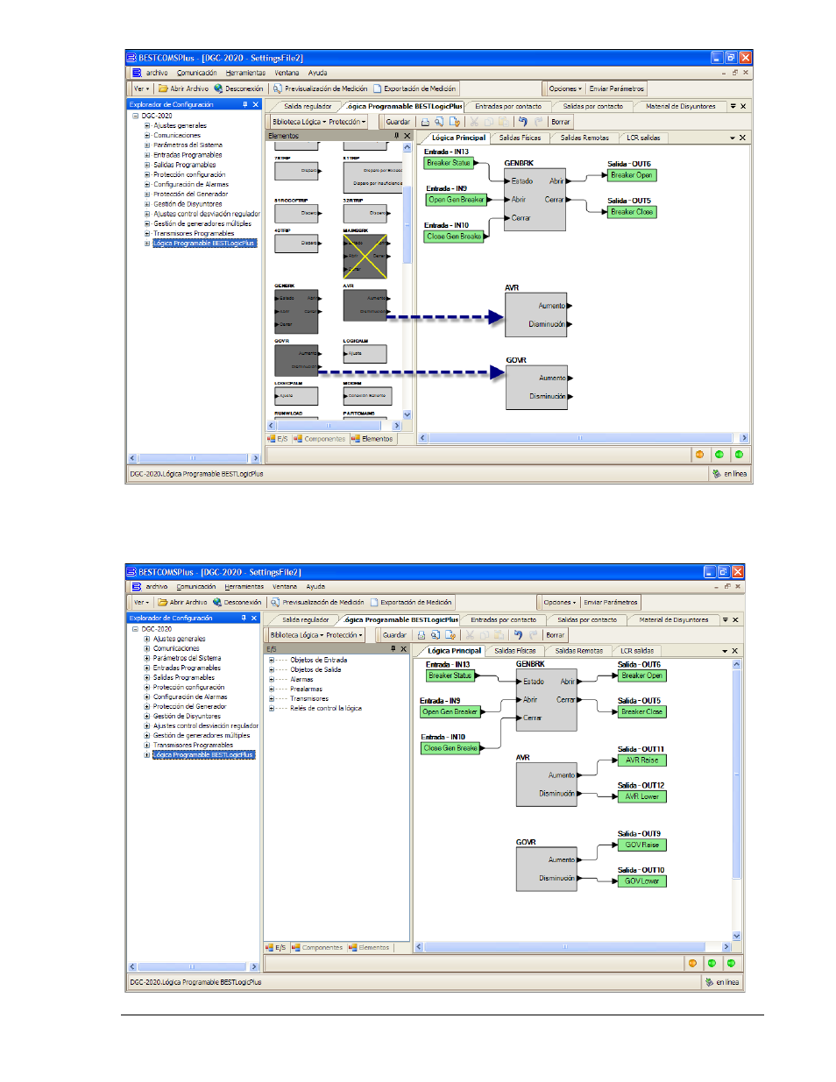Viewport: 836px width, 1082px height.
Task: Click the middle green status circle in lower window
Action: pos(712,963)
